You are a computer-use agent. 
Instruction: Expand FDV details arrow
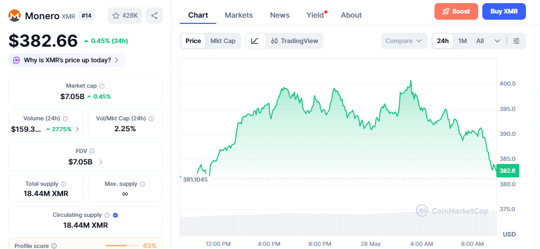point(101,162)
